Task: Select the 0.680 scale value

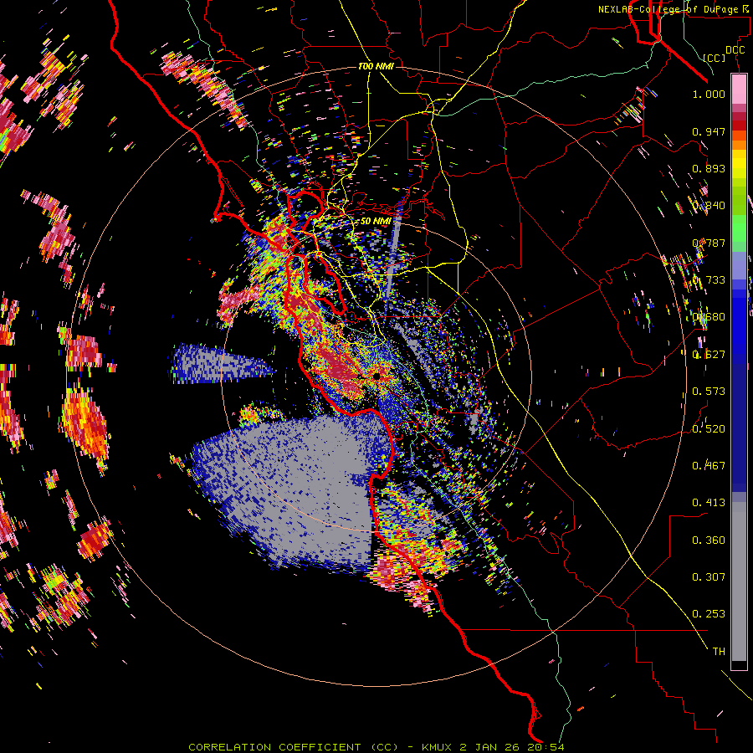Action: point(709,317)
